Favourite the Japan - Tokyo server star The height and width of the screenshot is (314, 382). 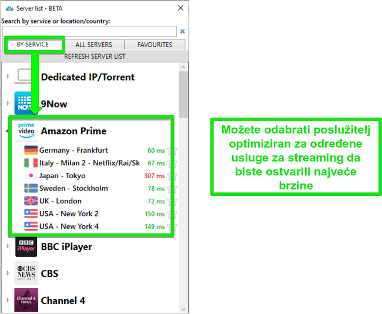(172, 176)
